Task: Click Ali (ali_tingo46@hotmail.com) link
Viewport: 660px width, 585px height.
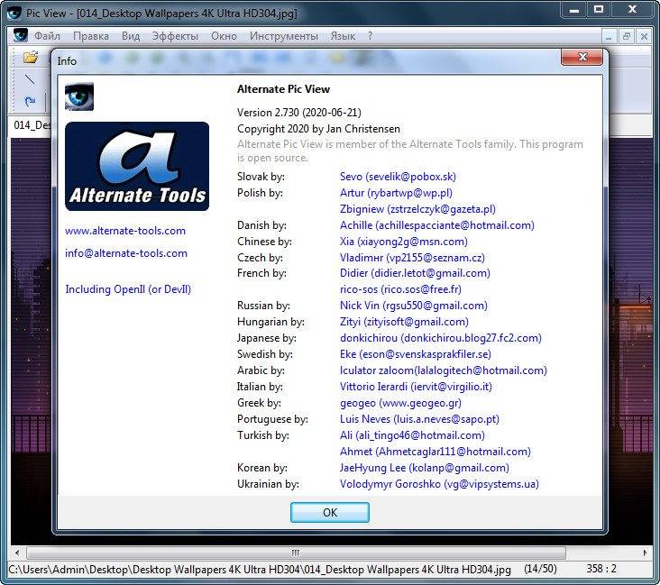Action: [x=412, y=435]
